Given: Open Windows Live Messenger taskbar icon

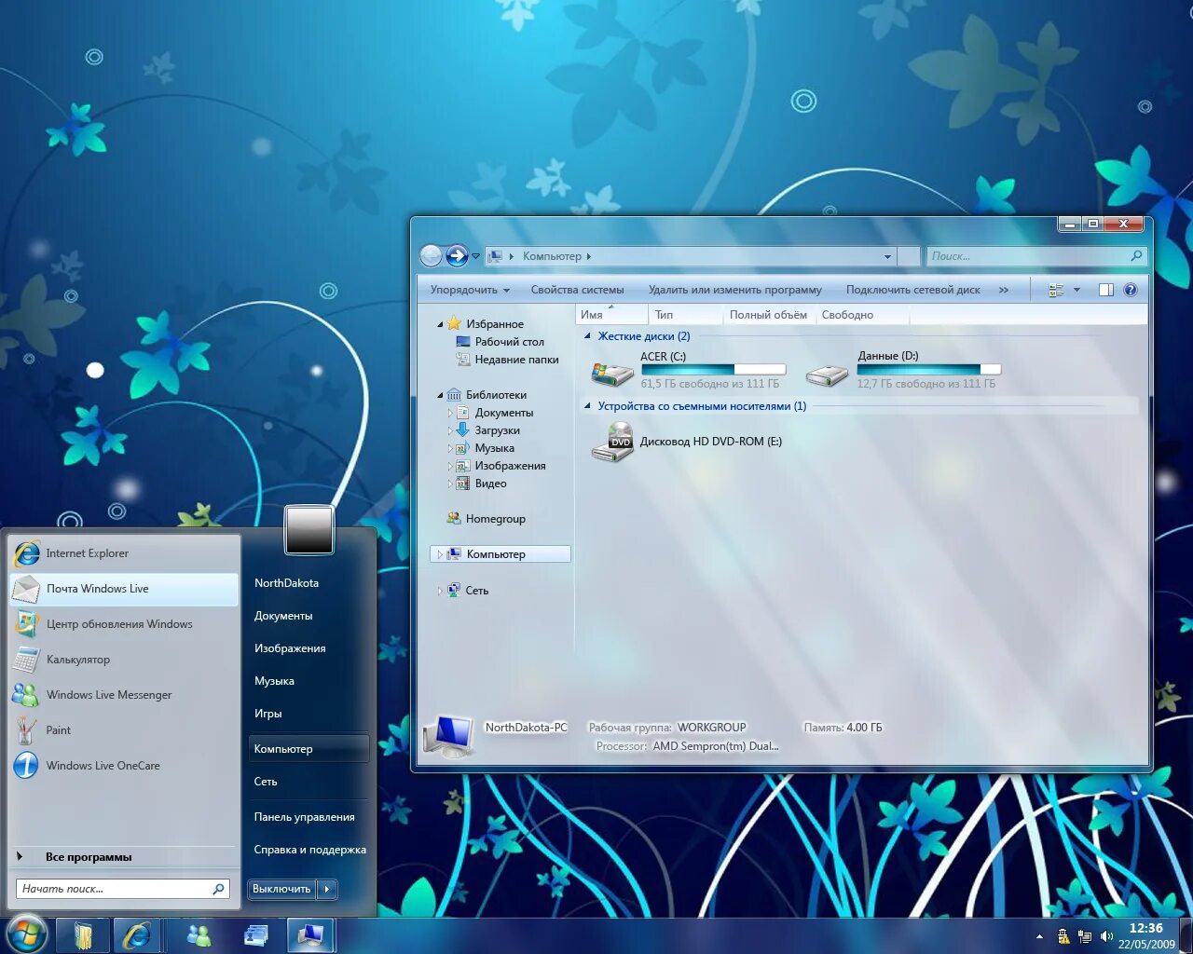Looking at the screenshot, I should pos(199,935).
